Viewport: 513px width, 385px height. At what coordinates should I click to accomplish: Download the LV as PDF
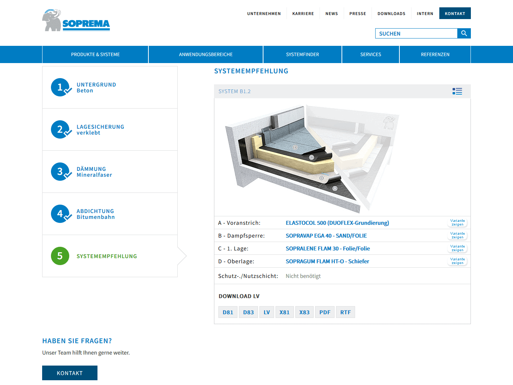click(x=325, y=312)
